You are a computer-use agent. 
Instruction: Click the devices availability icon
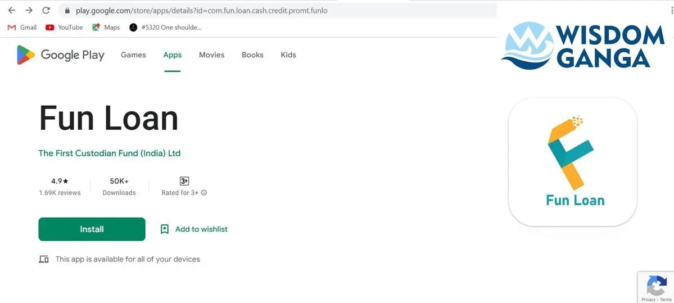click(44, 259)
